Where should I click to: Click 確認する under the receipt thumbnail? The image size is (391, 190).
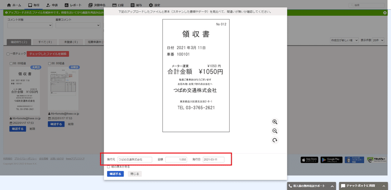pyautogui.click(x=18, y=129)
